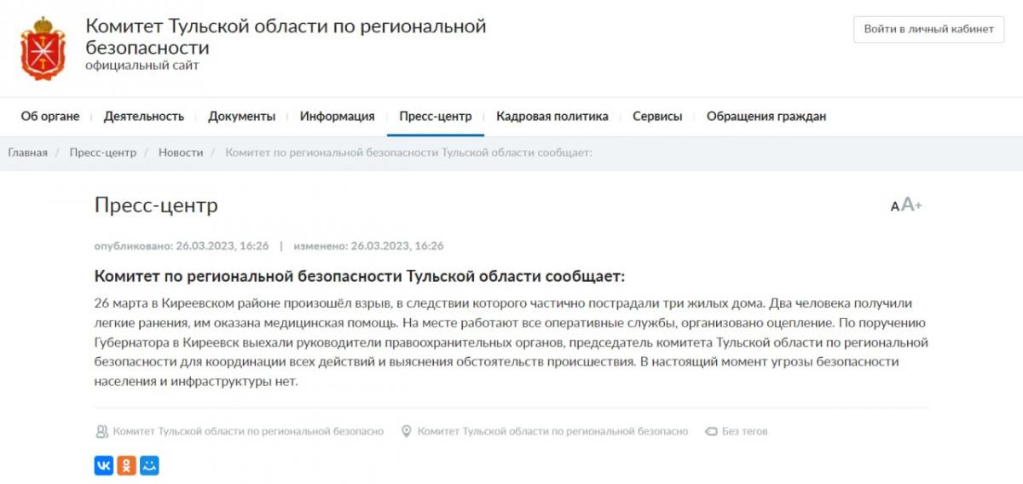Go to Главная in breadcrumbs
Viewport: 1023px width, 484px height.
point(28,153)
